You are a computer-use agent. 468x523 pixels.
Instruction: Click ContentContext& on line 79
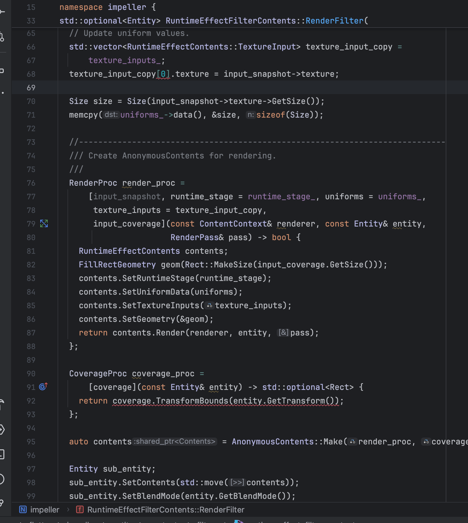click(236, 224)
